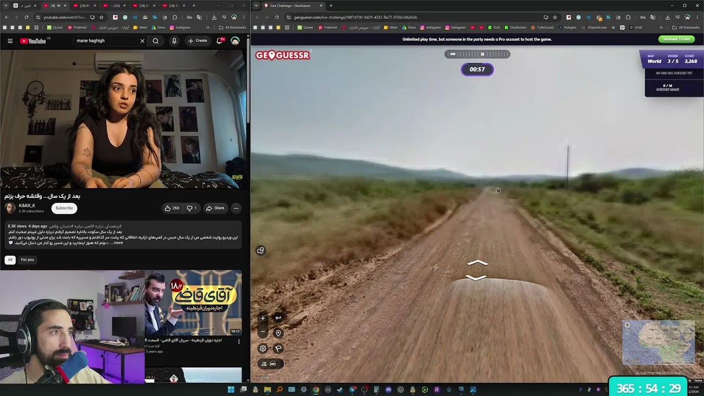Bookmark the GeoGuessr page with the star
The height and width of the screenshot is (396, 704).
pos(554,17)
